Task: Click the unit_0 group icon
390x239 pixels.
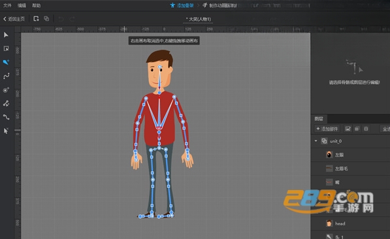Action: tap(324, 141)
